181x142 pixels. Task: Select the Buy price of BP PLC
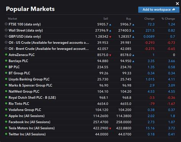[126, 67]
